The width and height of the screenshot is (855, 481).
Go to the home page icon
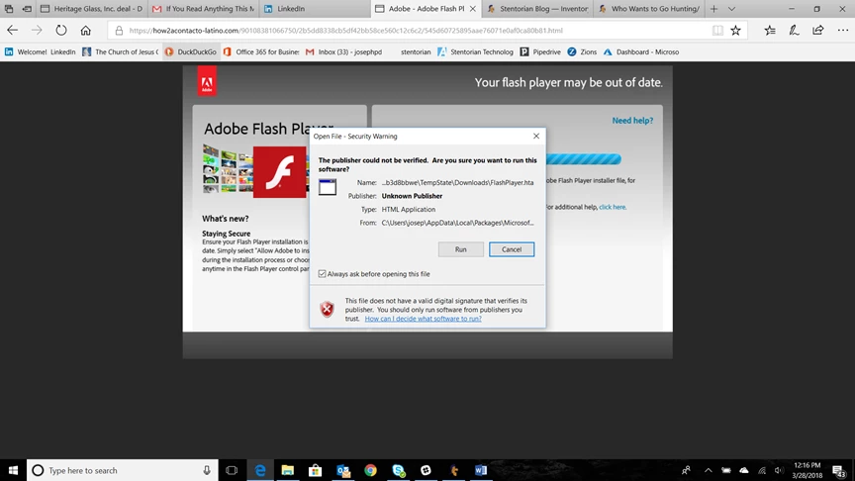(x=86, y=31)
